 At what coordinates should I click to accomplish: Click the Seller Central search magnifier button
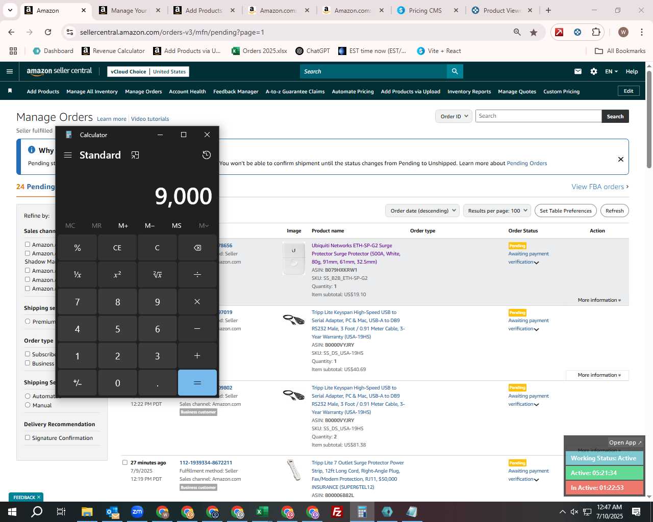pos(455,71)
